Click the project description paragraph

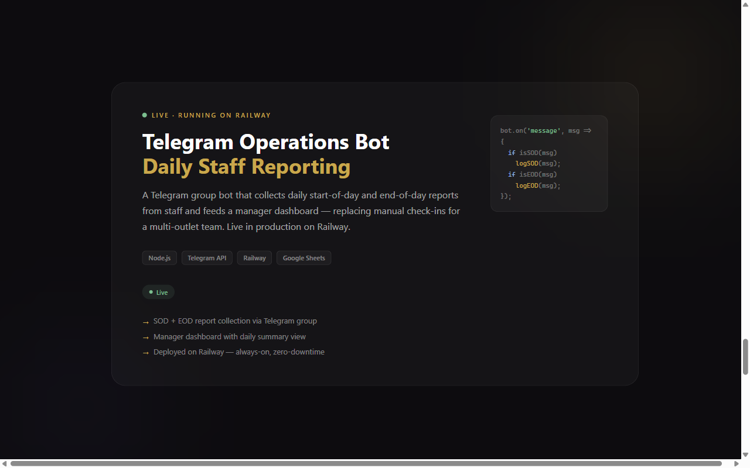[301, 211]
